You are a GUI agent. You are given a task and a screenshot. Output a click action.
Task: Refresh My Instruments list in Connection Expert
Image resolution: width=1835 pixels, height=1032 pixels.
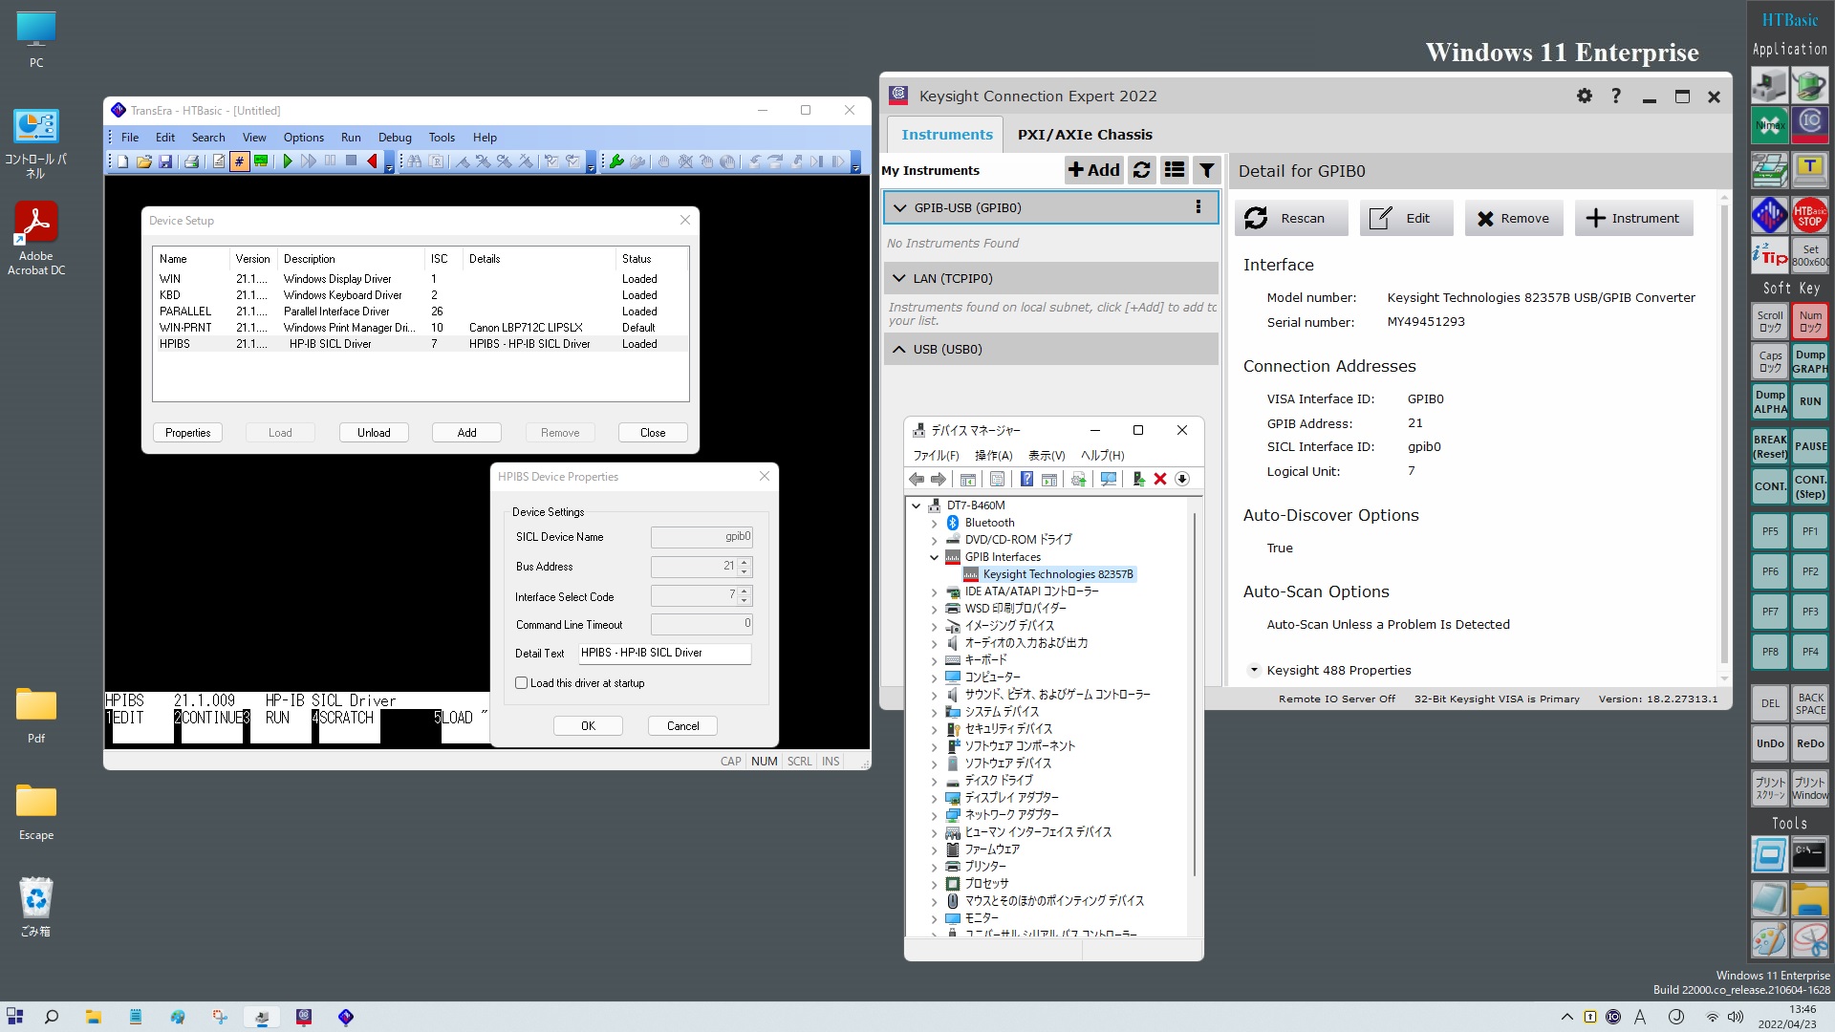1141,170
